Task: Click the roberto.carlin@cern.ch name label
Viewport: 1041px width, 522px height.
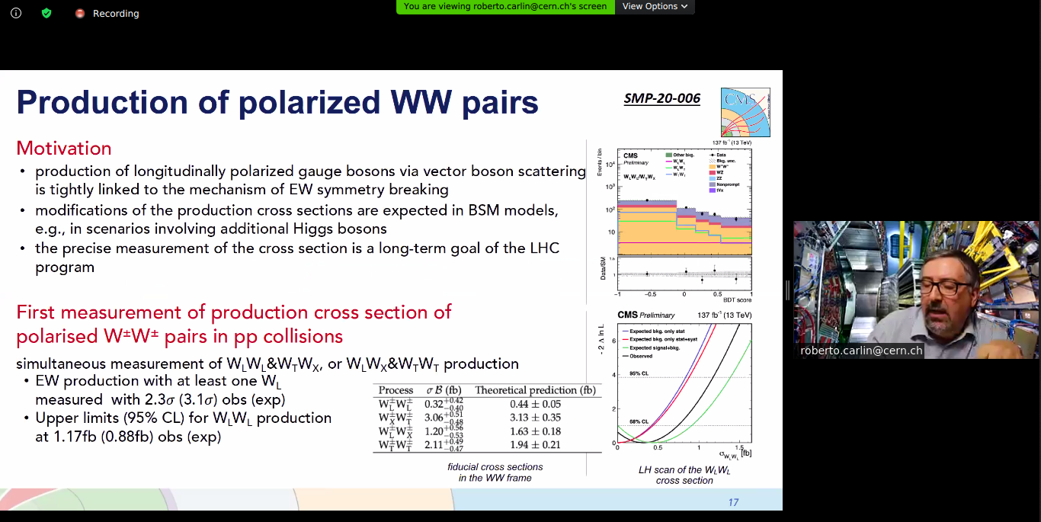Action: click(x=861, y=351)
